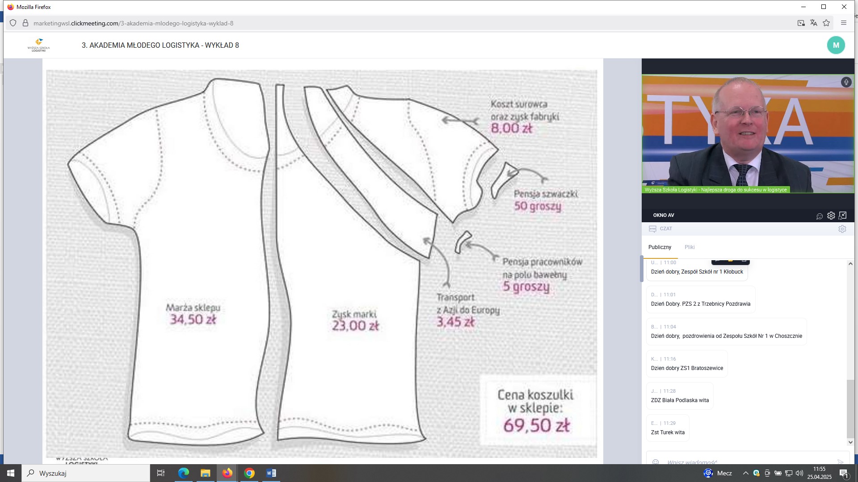Click message 'ZDZ Biała Podlaska wita'
The width and height of the screenshot is (858, 482).
pyautogui.click(x=680, y=400)
